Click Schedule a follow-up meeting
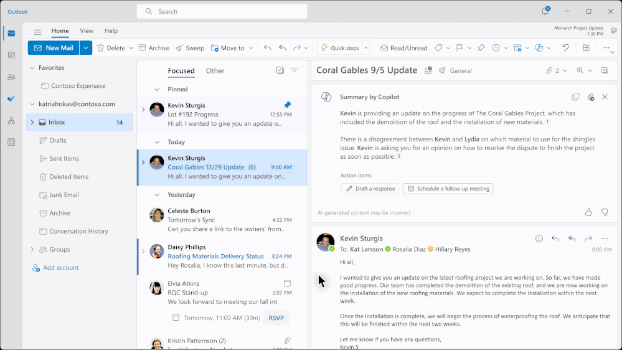This screenshot has height=350, width=622. click(448, 189)
